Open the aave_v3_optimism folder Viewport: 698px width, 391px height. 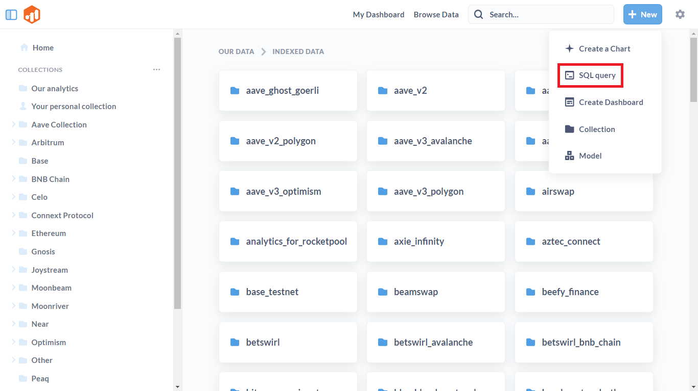click(x=288, y=192)
